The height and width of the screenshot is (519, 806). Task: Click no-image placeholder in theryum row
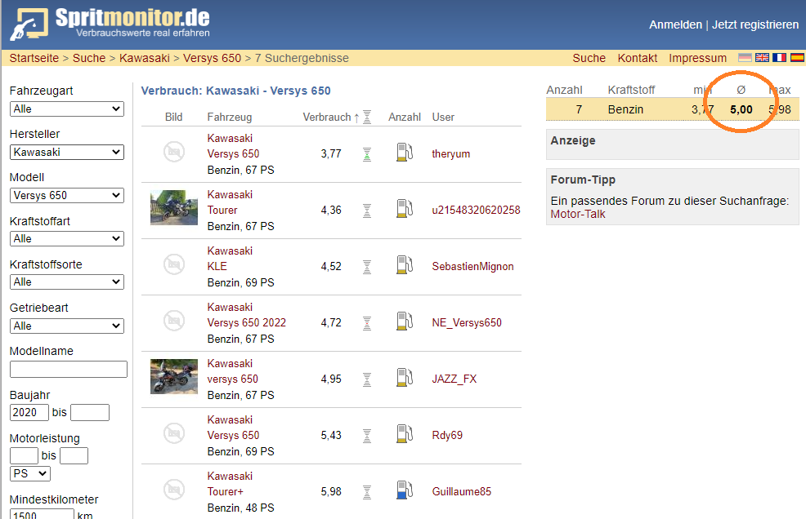tap(174, 152)
